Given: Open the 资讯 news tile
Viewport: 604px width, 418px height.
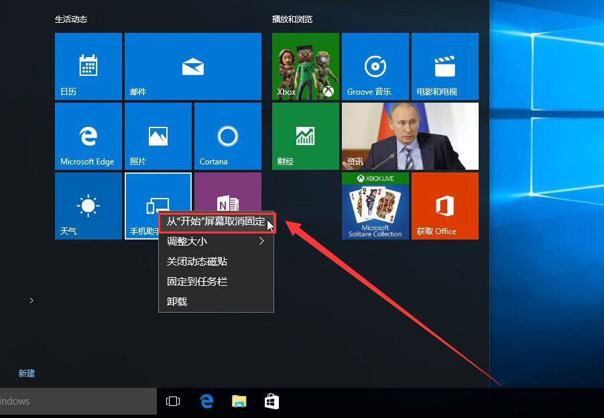Looking at the screenshot, I should [x=410, y=136].
